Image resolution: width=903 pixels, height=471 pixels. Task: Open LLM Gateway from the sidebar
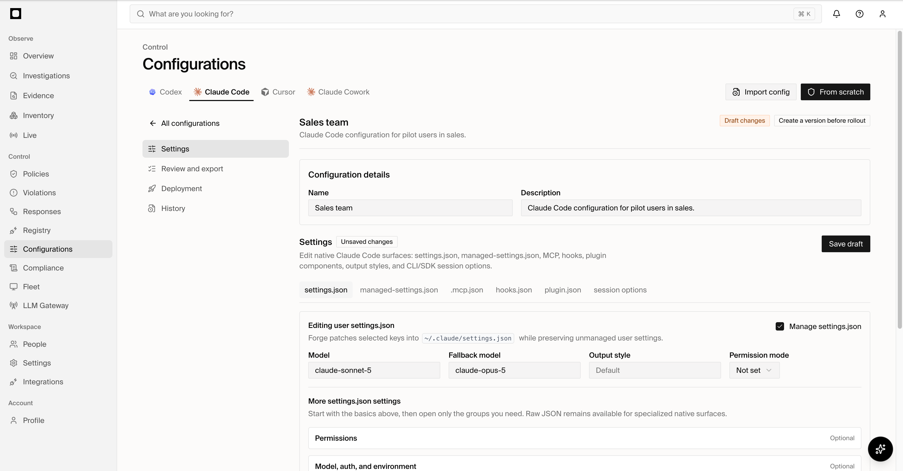[x=58, y=305]
